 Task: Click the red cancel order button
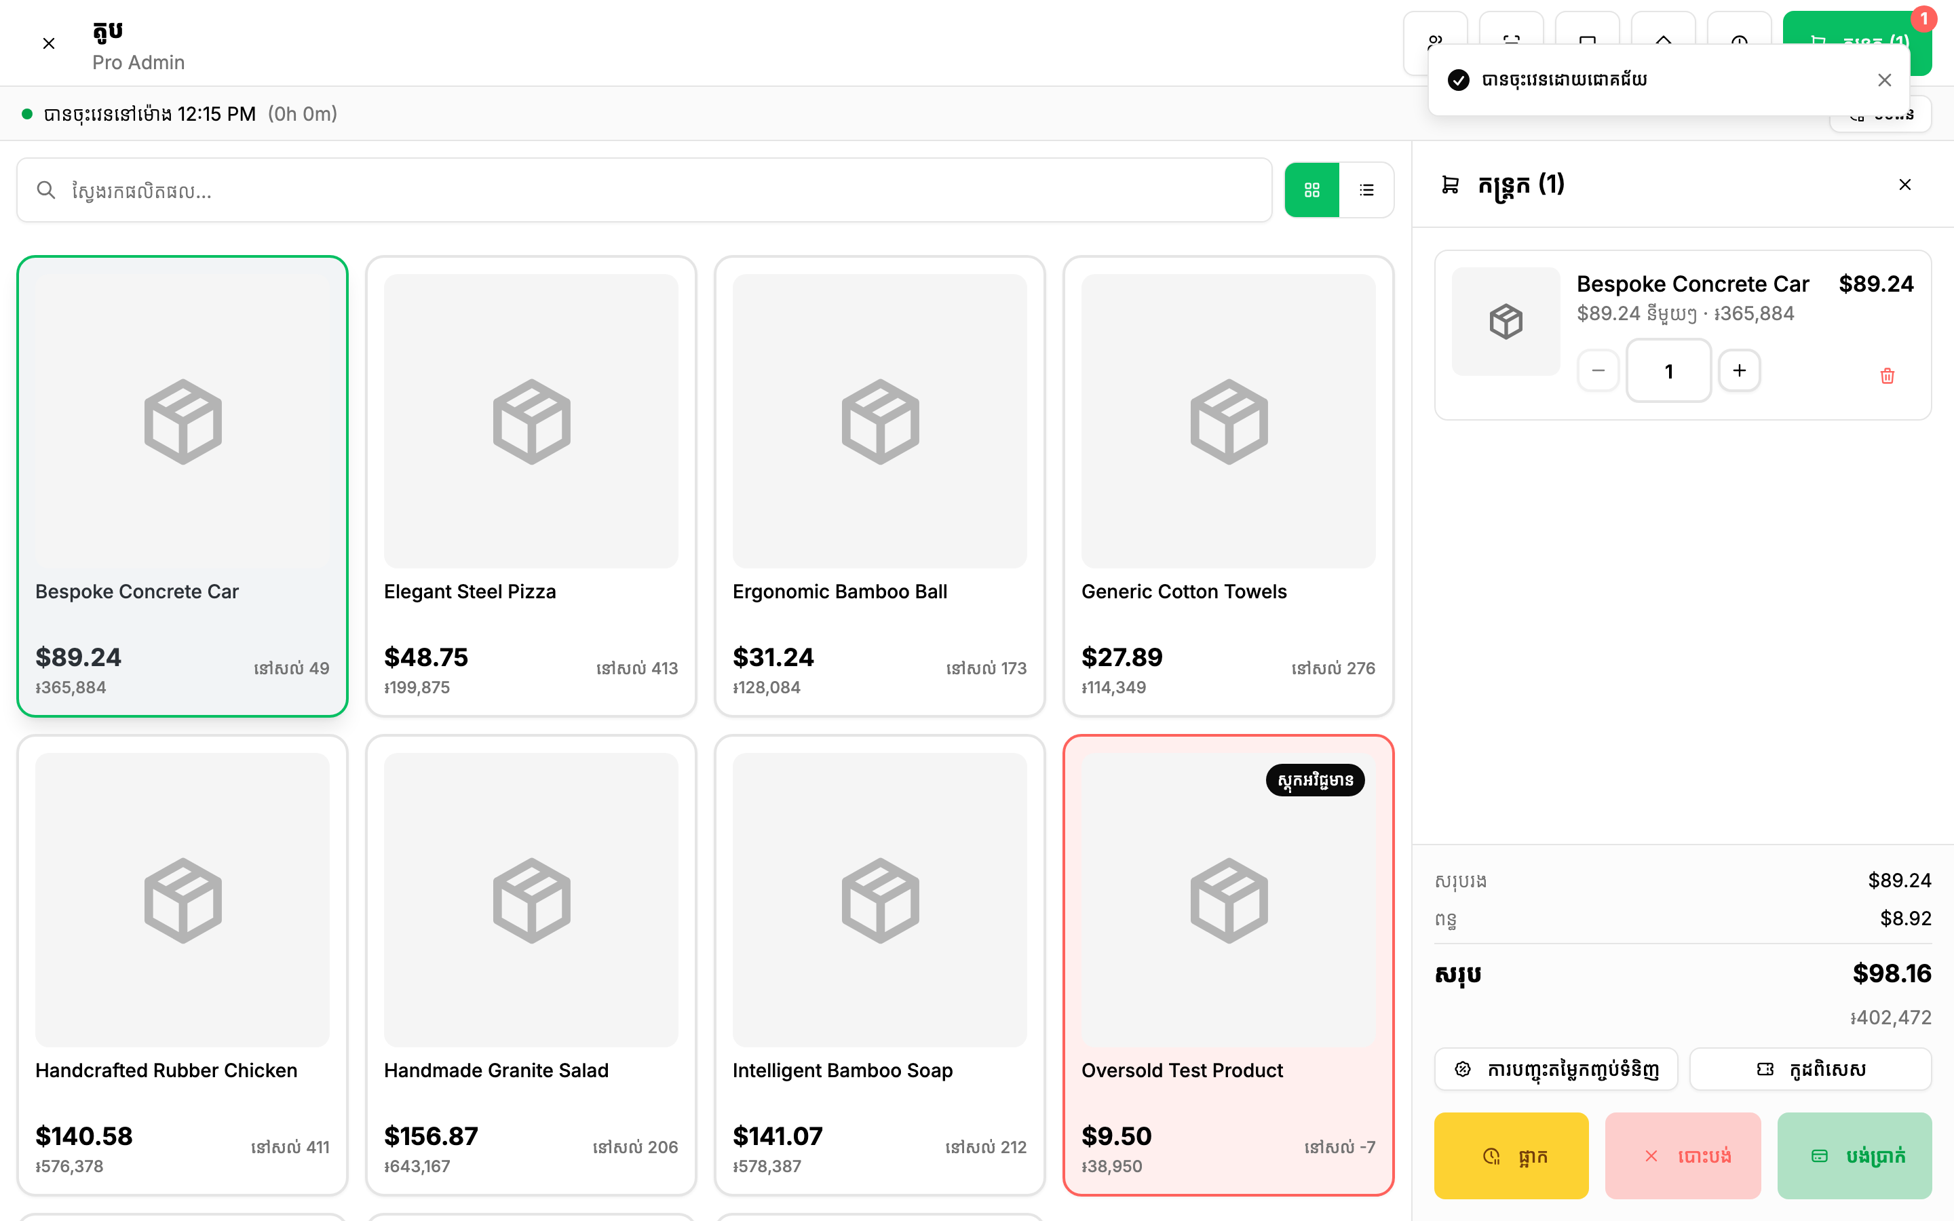point(1683,1156)
